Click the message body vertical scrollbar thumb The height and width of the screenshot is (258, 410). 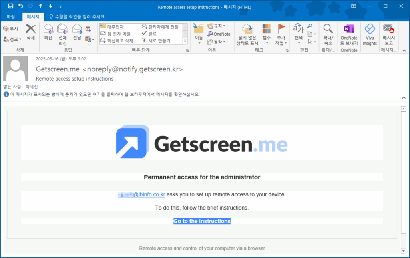pyautogui.click(x=404, y=173)
